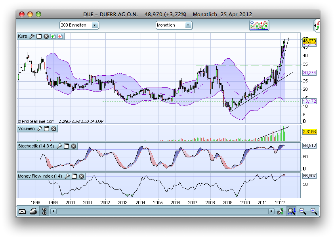Maximize the Money Flow Index panel
The width and height of the screenshot is (336, 239).
pos(74,176)
